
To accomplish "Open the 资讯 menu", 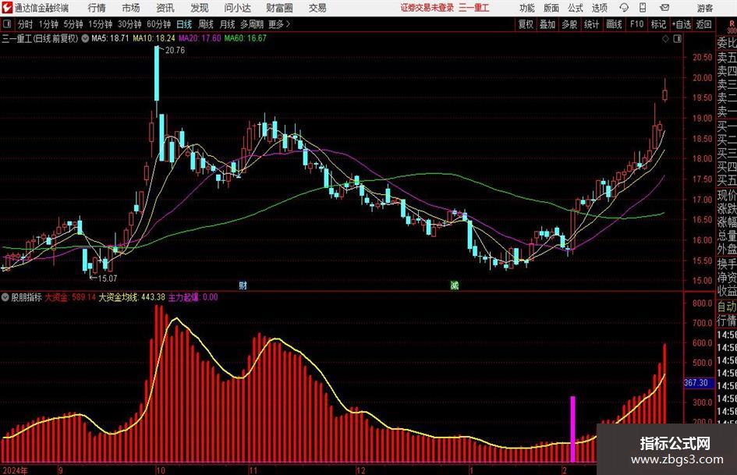I will coord(165,8).
